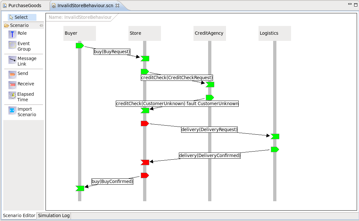This screenshot has height=221, width=359.
Task: Click the red send event for BuyConfirmed
Action: 145,176
